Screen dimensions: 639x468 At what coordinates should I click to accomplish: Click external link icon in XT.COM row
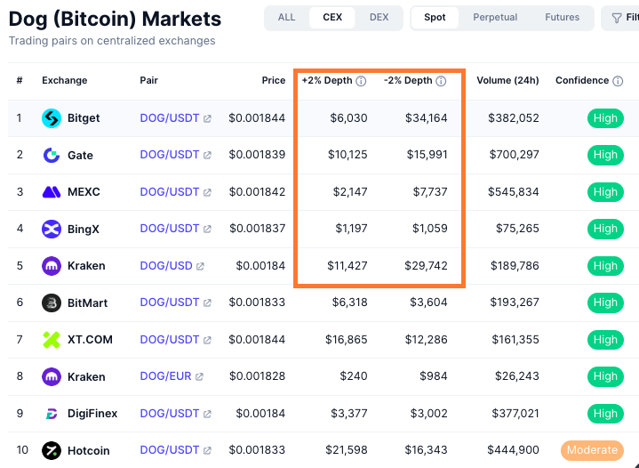coord(207,340)
